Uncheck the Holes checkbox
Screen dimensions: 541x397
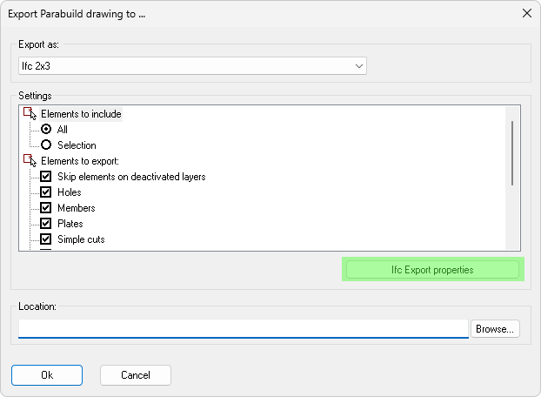pos(46,192)
